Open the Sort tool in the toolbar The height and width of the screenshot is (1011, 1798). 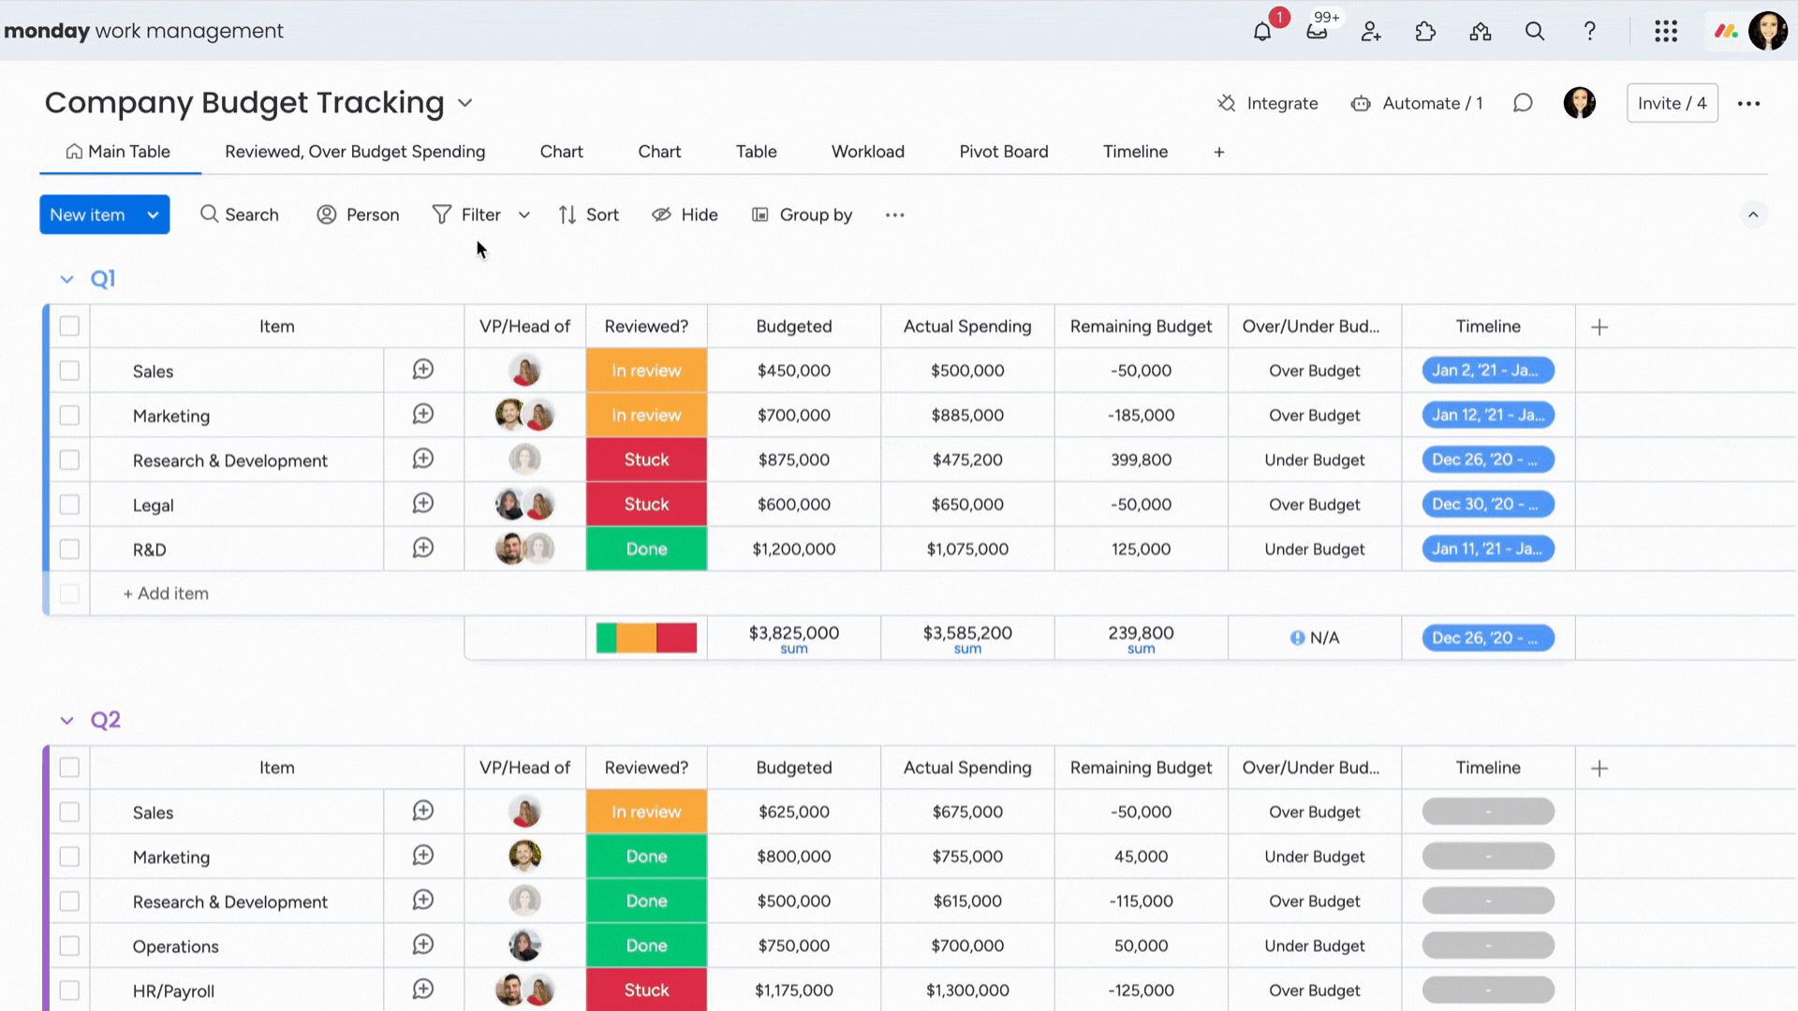(x=588, y=214)
